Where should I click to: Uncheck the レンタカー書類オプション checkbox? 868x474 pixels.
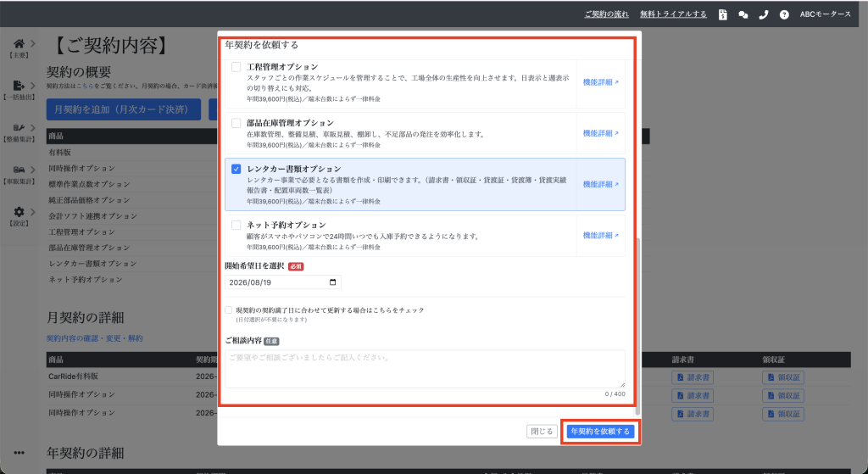[236, 169]
